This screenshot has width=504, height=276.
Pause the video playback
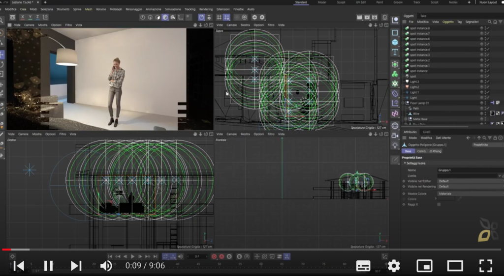[48, 266]
